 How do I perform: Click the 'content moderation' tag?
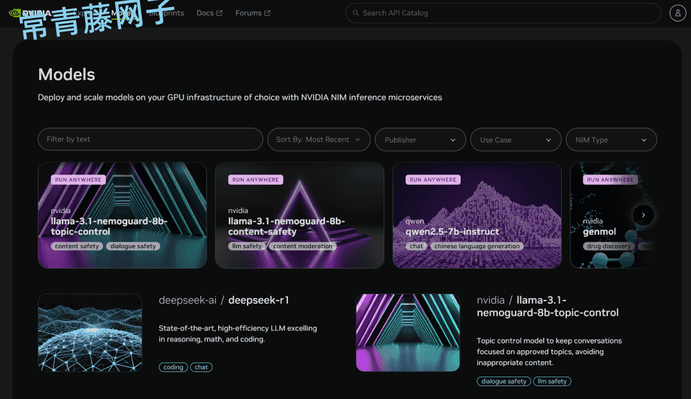click(x=303, y=246)
